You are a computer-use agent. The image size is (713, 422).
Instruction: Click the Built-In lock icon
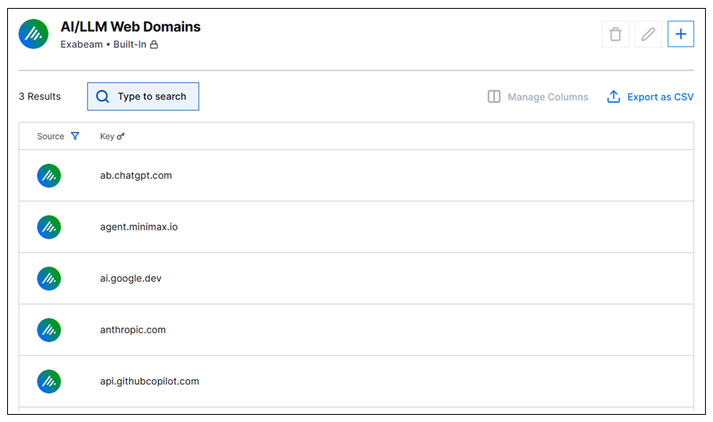(154, 45)
